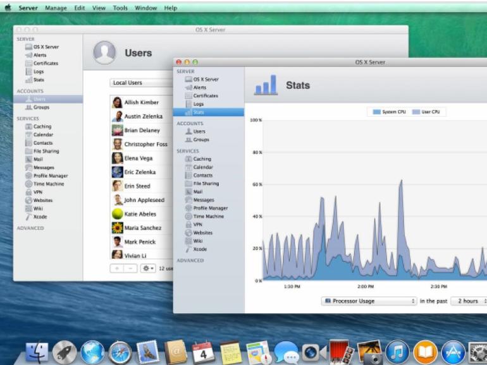Click the remove user minus button
The image size is (487, 365).
pyautogui.click(x=130, y=268)
